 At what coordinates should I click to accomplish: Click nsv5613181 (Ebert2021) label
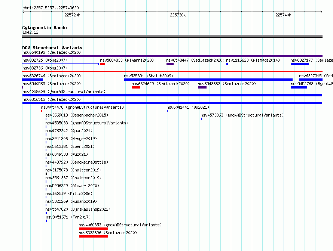point(70,146)
